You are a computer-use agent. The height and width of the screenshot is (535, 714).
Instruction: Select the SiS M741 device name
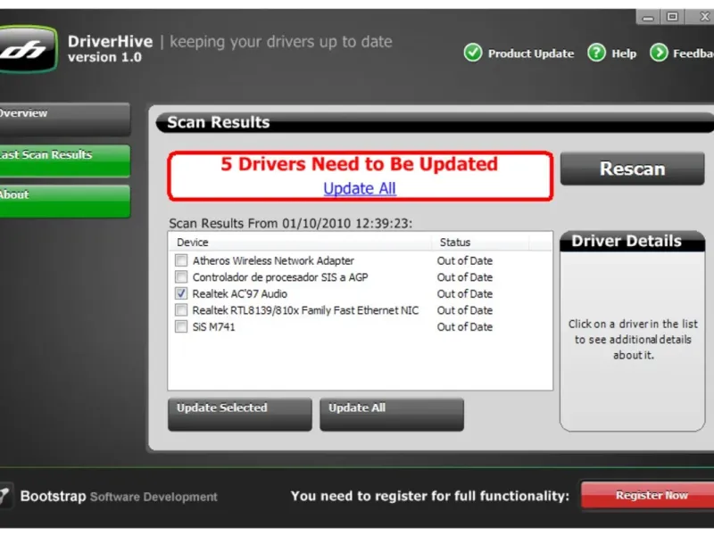(x=213, y=326)
